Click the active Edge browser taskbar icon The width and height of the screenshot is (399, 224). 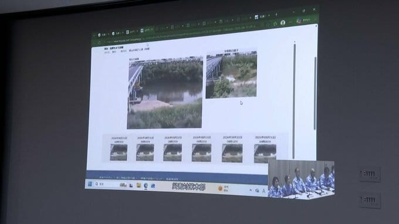(146, 186)
